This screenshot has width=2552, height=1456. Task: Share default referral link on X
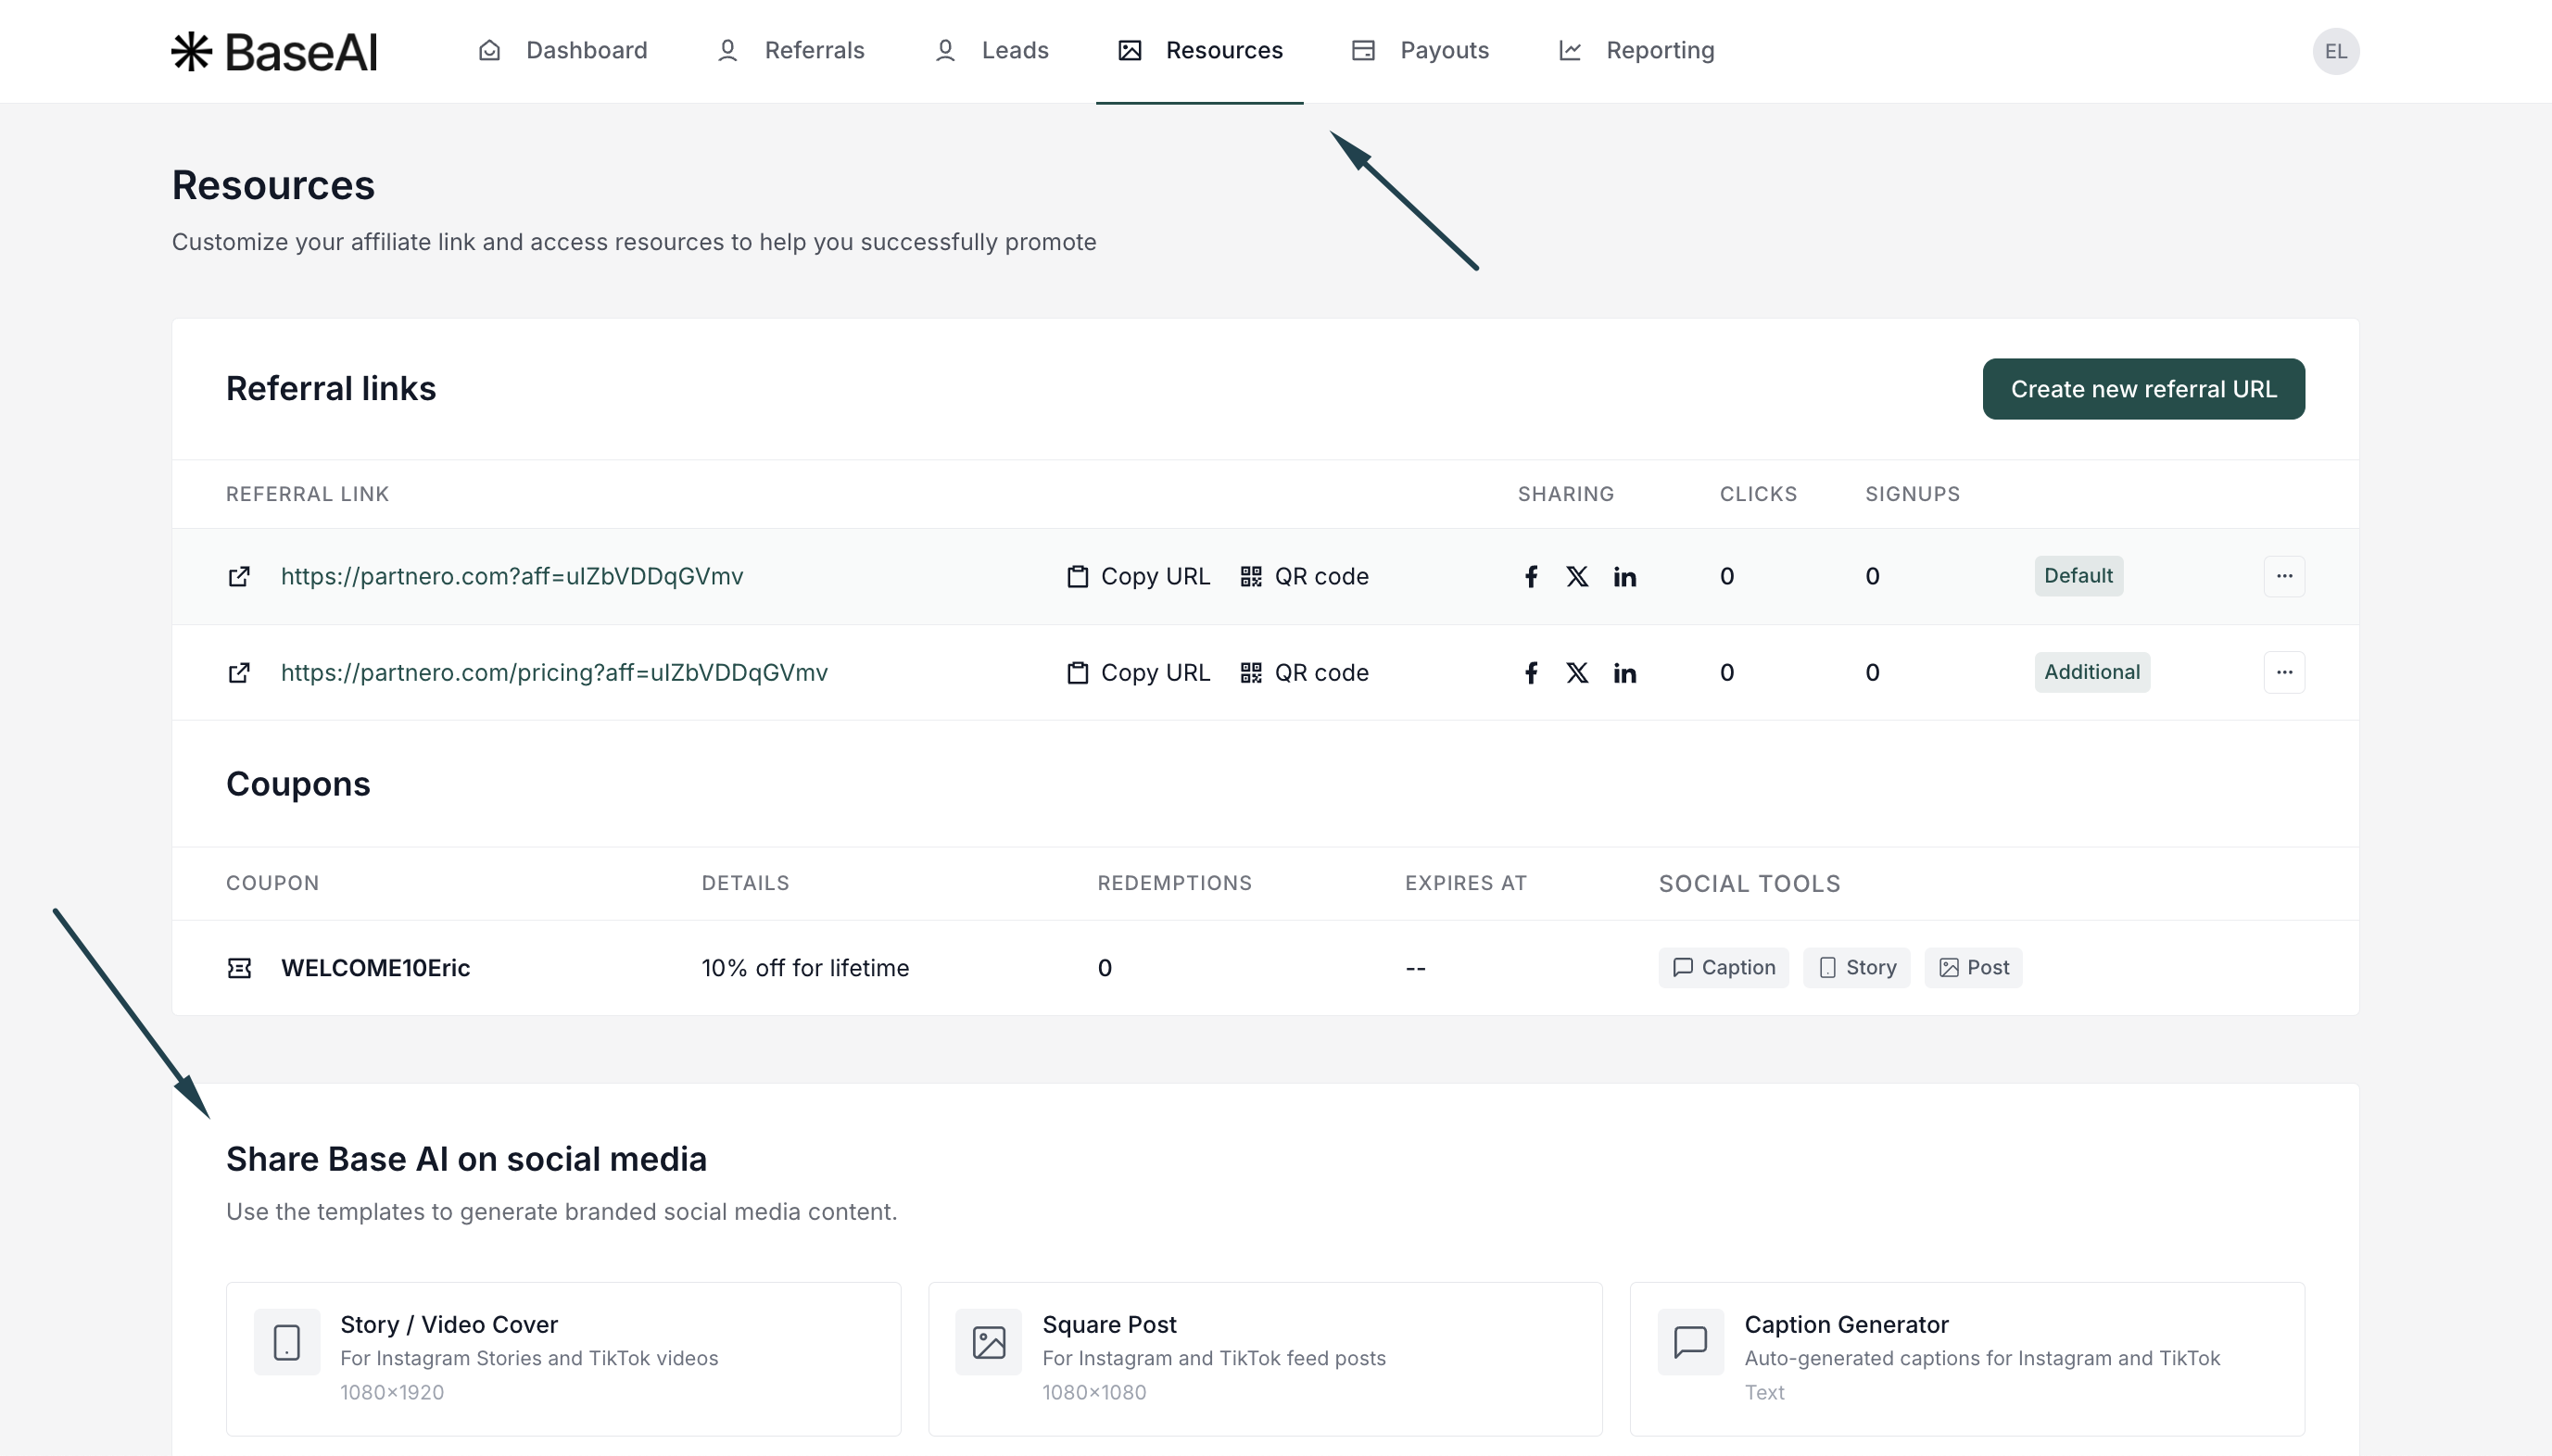pyautogui.click(x=1576, y=576)
